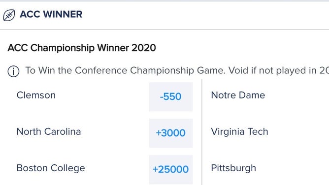Click the separator line under the ACC WINNER header
Image resolution: width=329 pixels, height=185 pixels.
click(164, 30)
